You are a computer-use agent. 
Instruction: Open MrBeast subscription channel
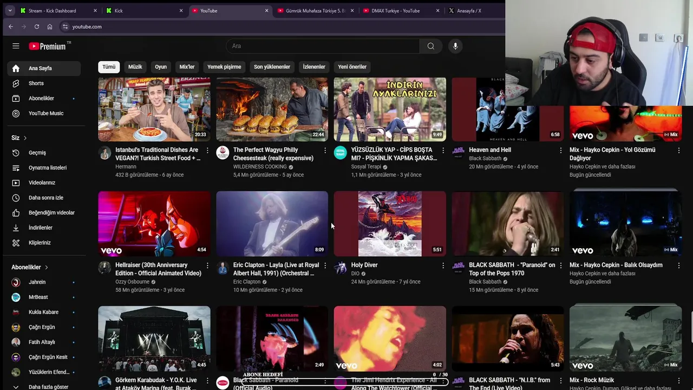(44, 297)
